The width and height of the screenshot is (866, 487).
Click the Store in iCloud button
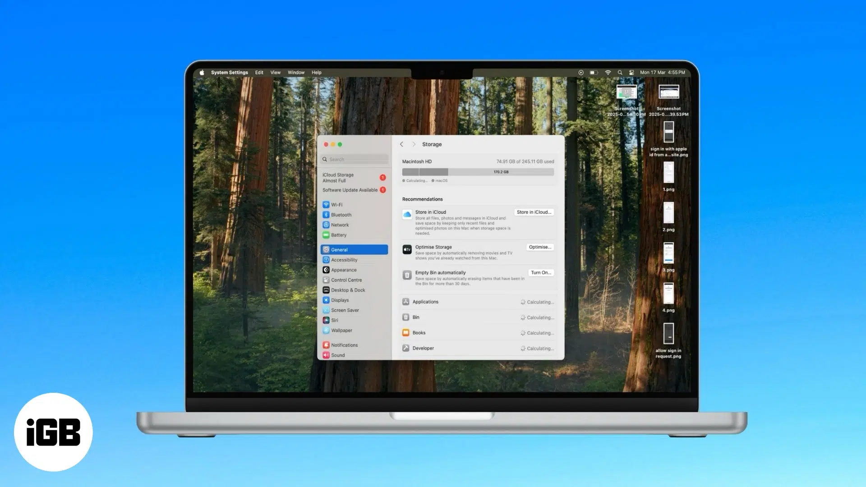(x=534, y=212)
